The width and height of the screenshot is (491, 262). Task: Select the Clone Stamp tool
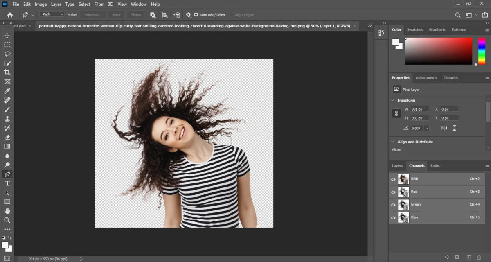(7, 119)
